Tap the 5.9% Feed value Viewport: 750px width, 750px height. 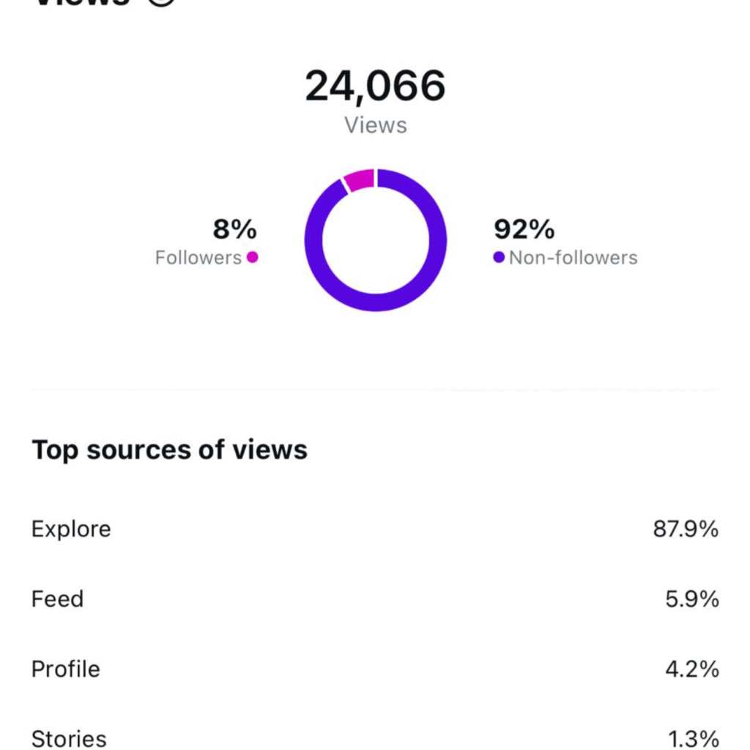691,599
